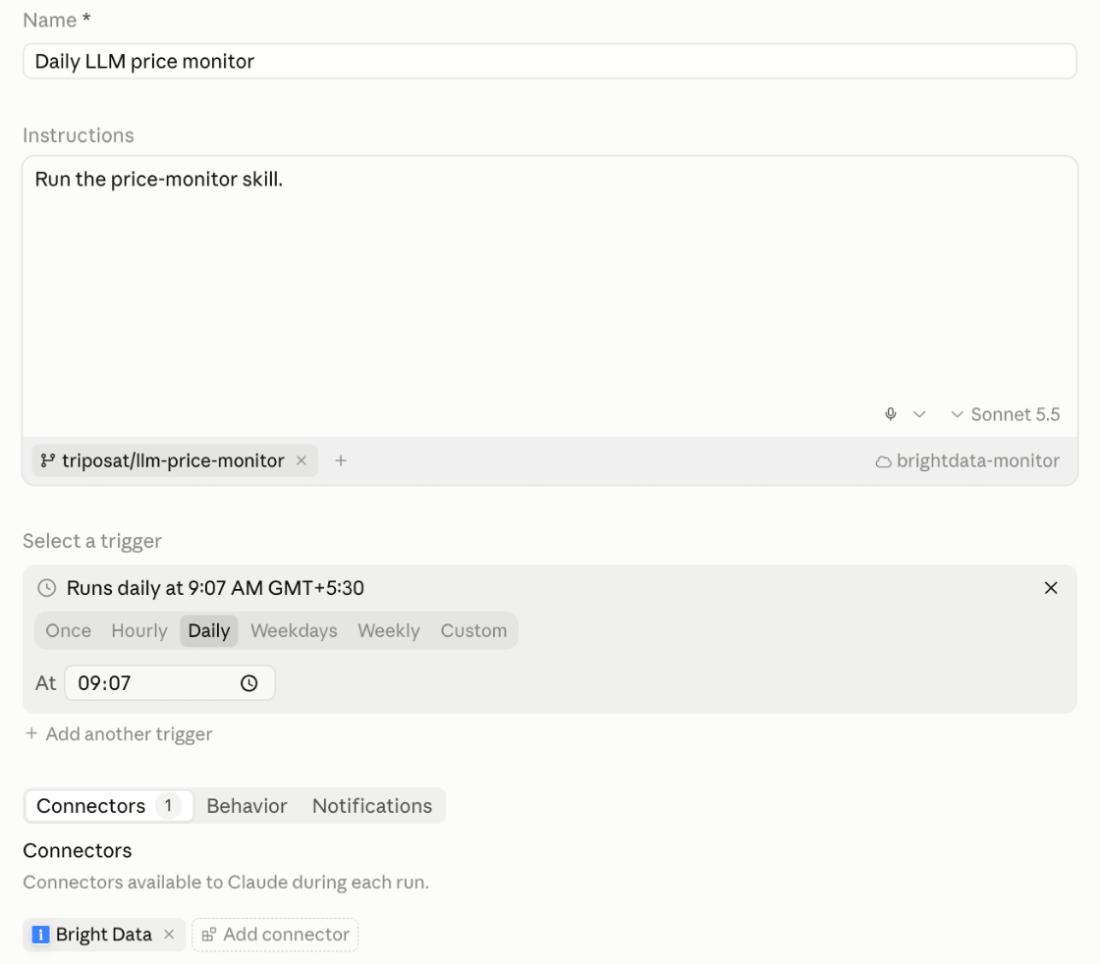
Task: Select the Daily schedule option
Action: click(x=209, y=630)
